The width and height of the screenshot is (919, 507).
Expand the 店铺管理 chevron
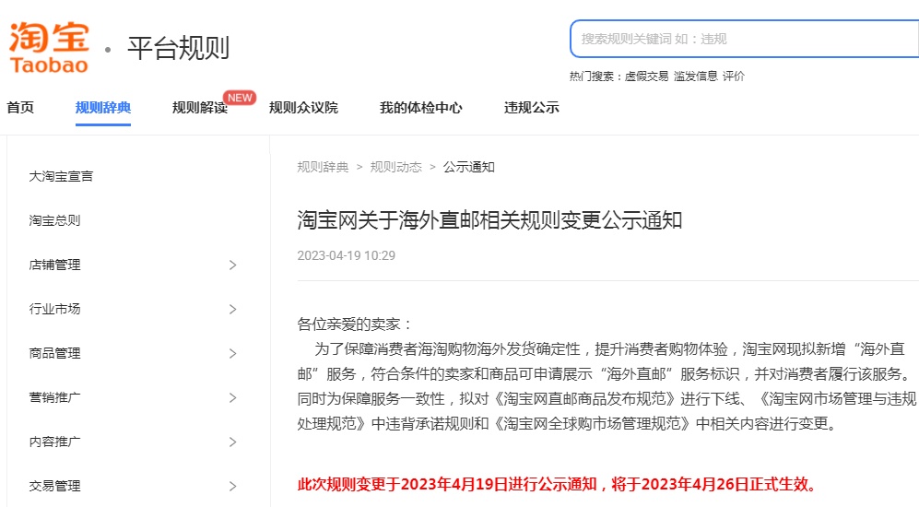[232, 265]
